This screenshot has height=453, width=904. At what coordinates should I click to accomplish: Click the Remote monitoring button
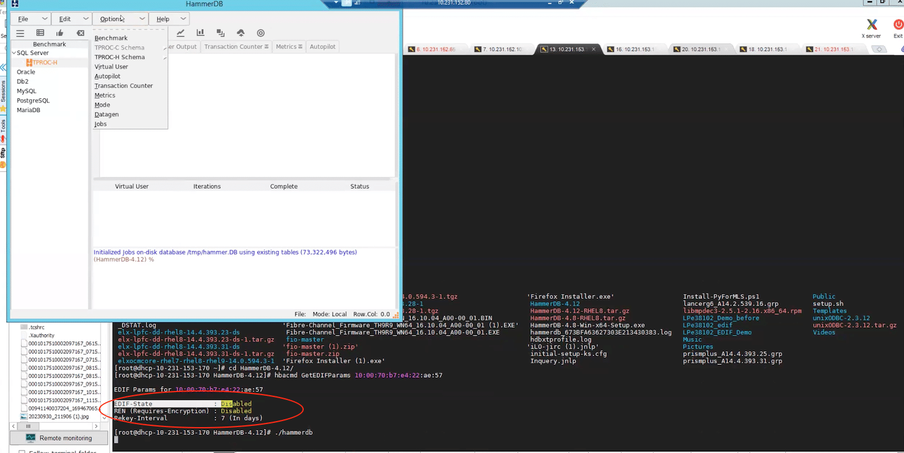point(59,438)
